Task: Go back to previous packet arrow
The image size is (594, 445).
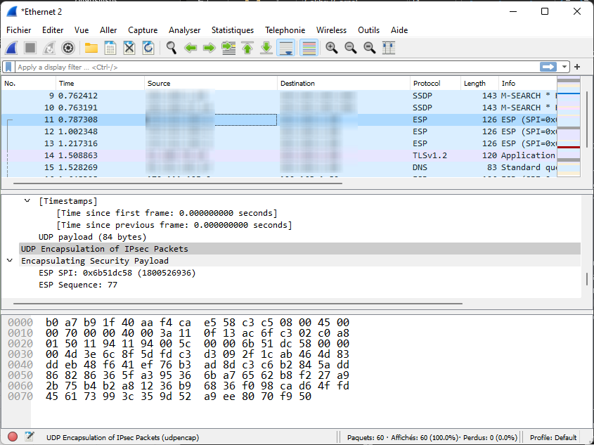Action: (191, 48)
